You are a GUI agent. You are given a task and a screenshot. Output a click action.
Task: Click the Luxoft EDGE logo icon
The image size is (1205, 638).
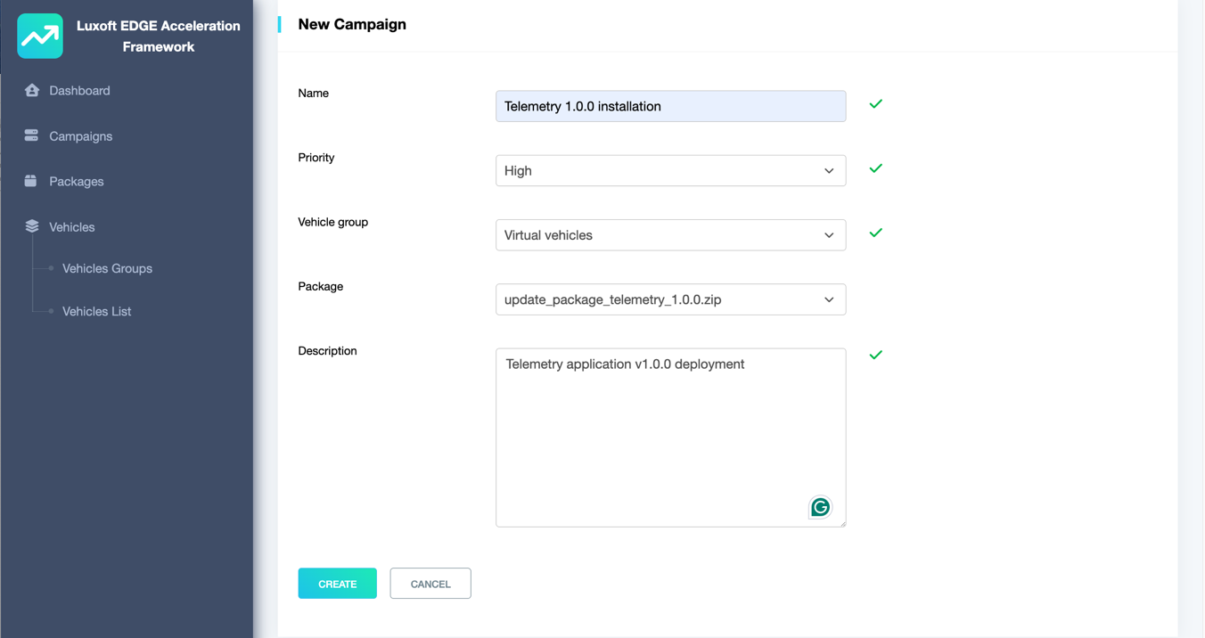[40, 37]
